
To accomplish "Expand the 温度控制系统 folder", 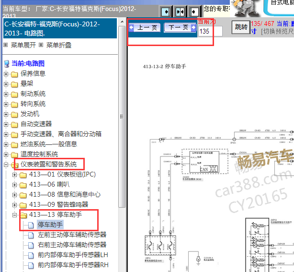I will [6, 155].
